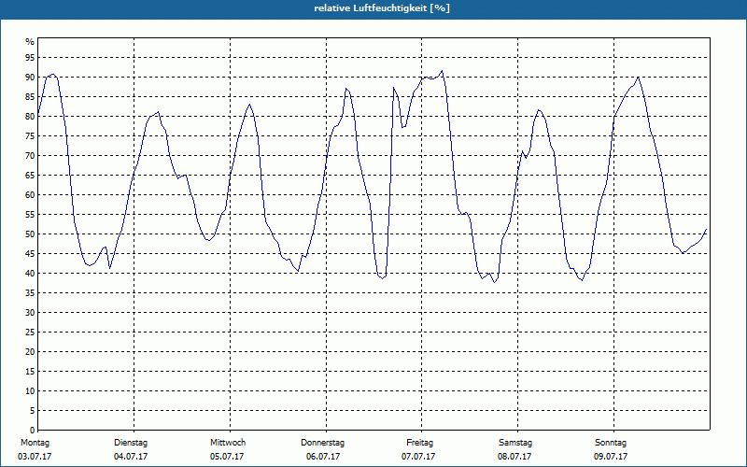
Task: Click the 15 y-axis value
Action: 30,371
